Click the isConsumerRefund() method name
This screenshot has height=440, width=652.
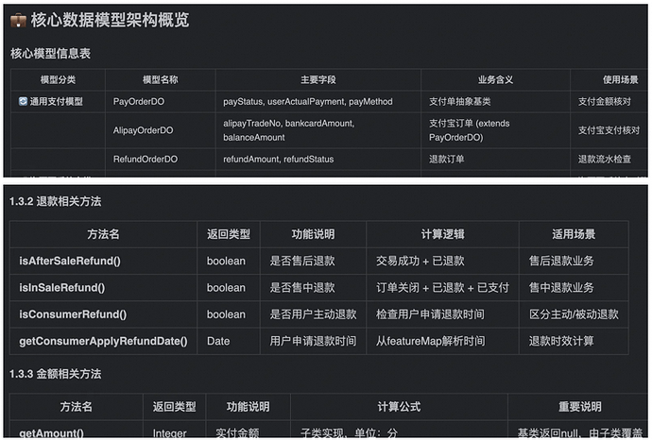pyautogui.click(x=73, y=314)
